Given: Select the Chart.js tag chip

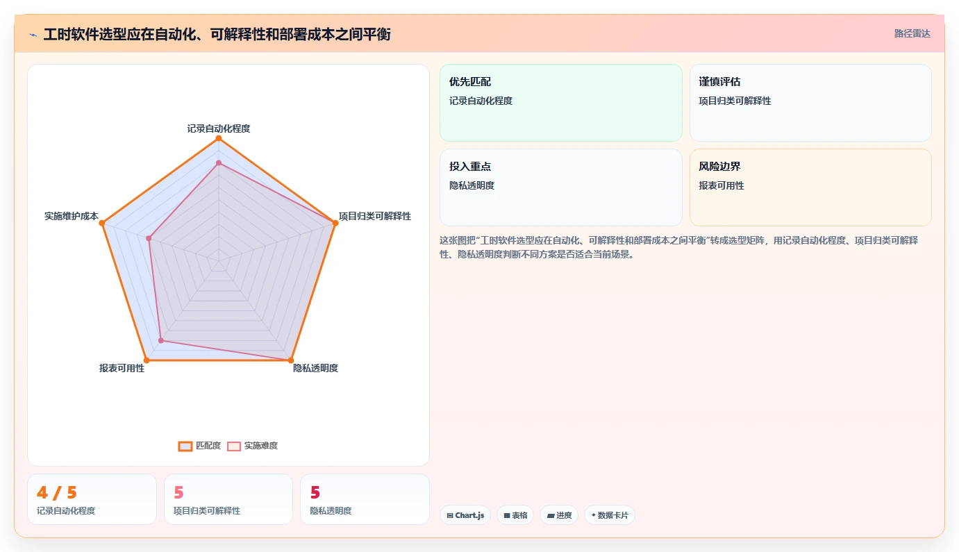Looking at the screenshot, I should tap(465, 515).
